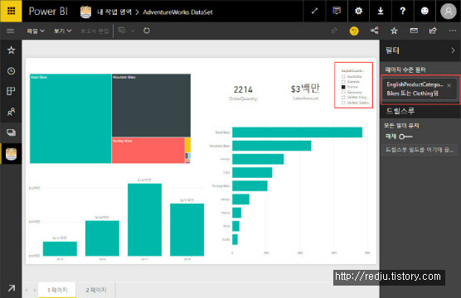Select the teal Road Bikes treemap block
The width and height of the screenshot is (461, 298).
[70, 118]
